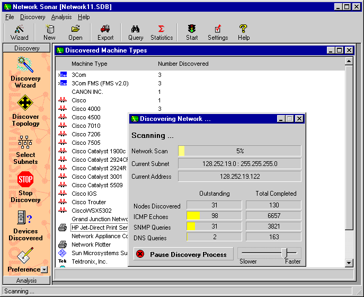
Task: Click machine list scrollbar up arrow
Action: click(349, 62)
